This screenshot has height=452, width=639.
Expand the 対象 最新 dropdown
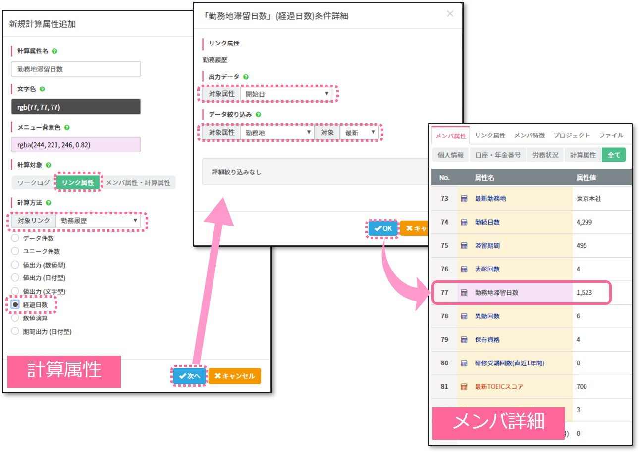pyautogui.click(x=360, y=133)
